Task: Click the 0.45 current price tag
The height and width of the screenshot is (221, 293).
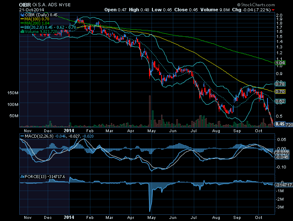Action: [279, 124]
